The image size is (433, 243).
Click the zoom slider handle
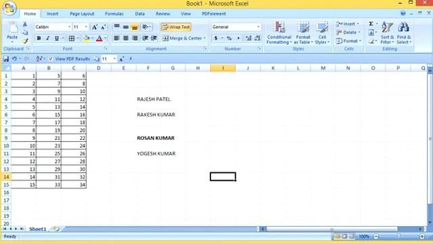[x=398, y=236]
